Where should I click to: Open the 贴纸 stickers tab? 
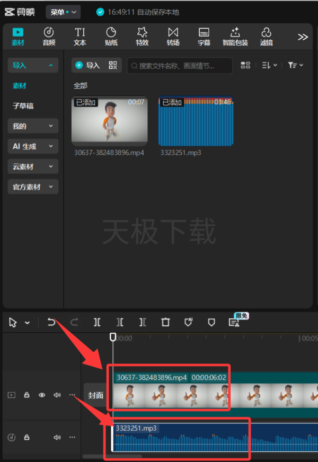pos(111,37)
